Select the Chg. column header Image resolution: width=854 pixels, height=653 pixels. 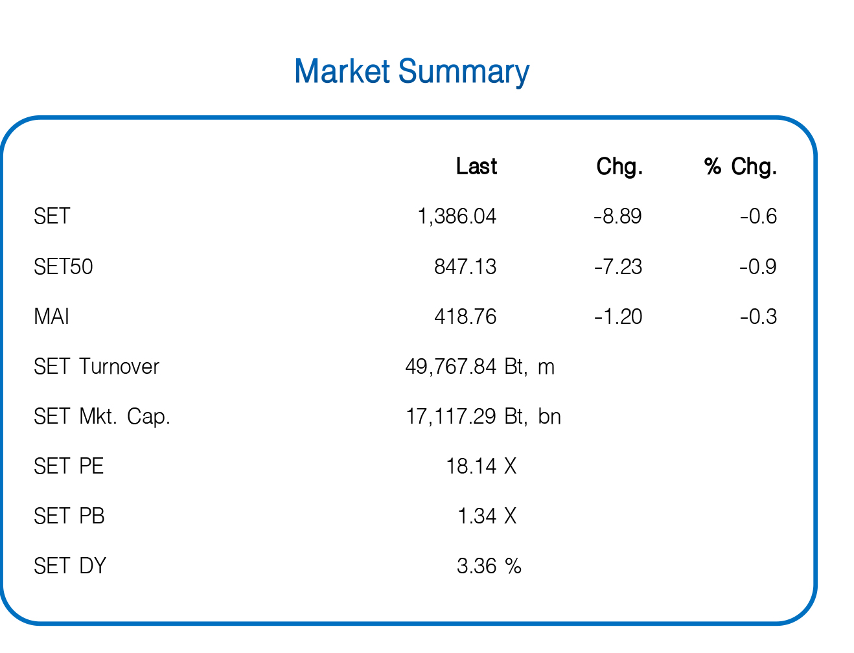619,166
